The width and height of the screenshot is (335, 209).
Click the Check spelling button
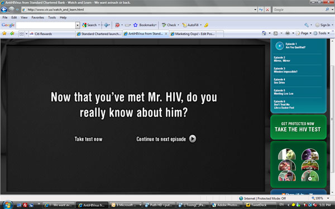169,25
